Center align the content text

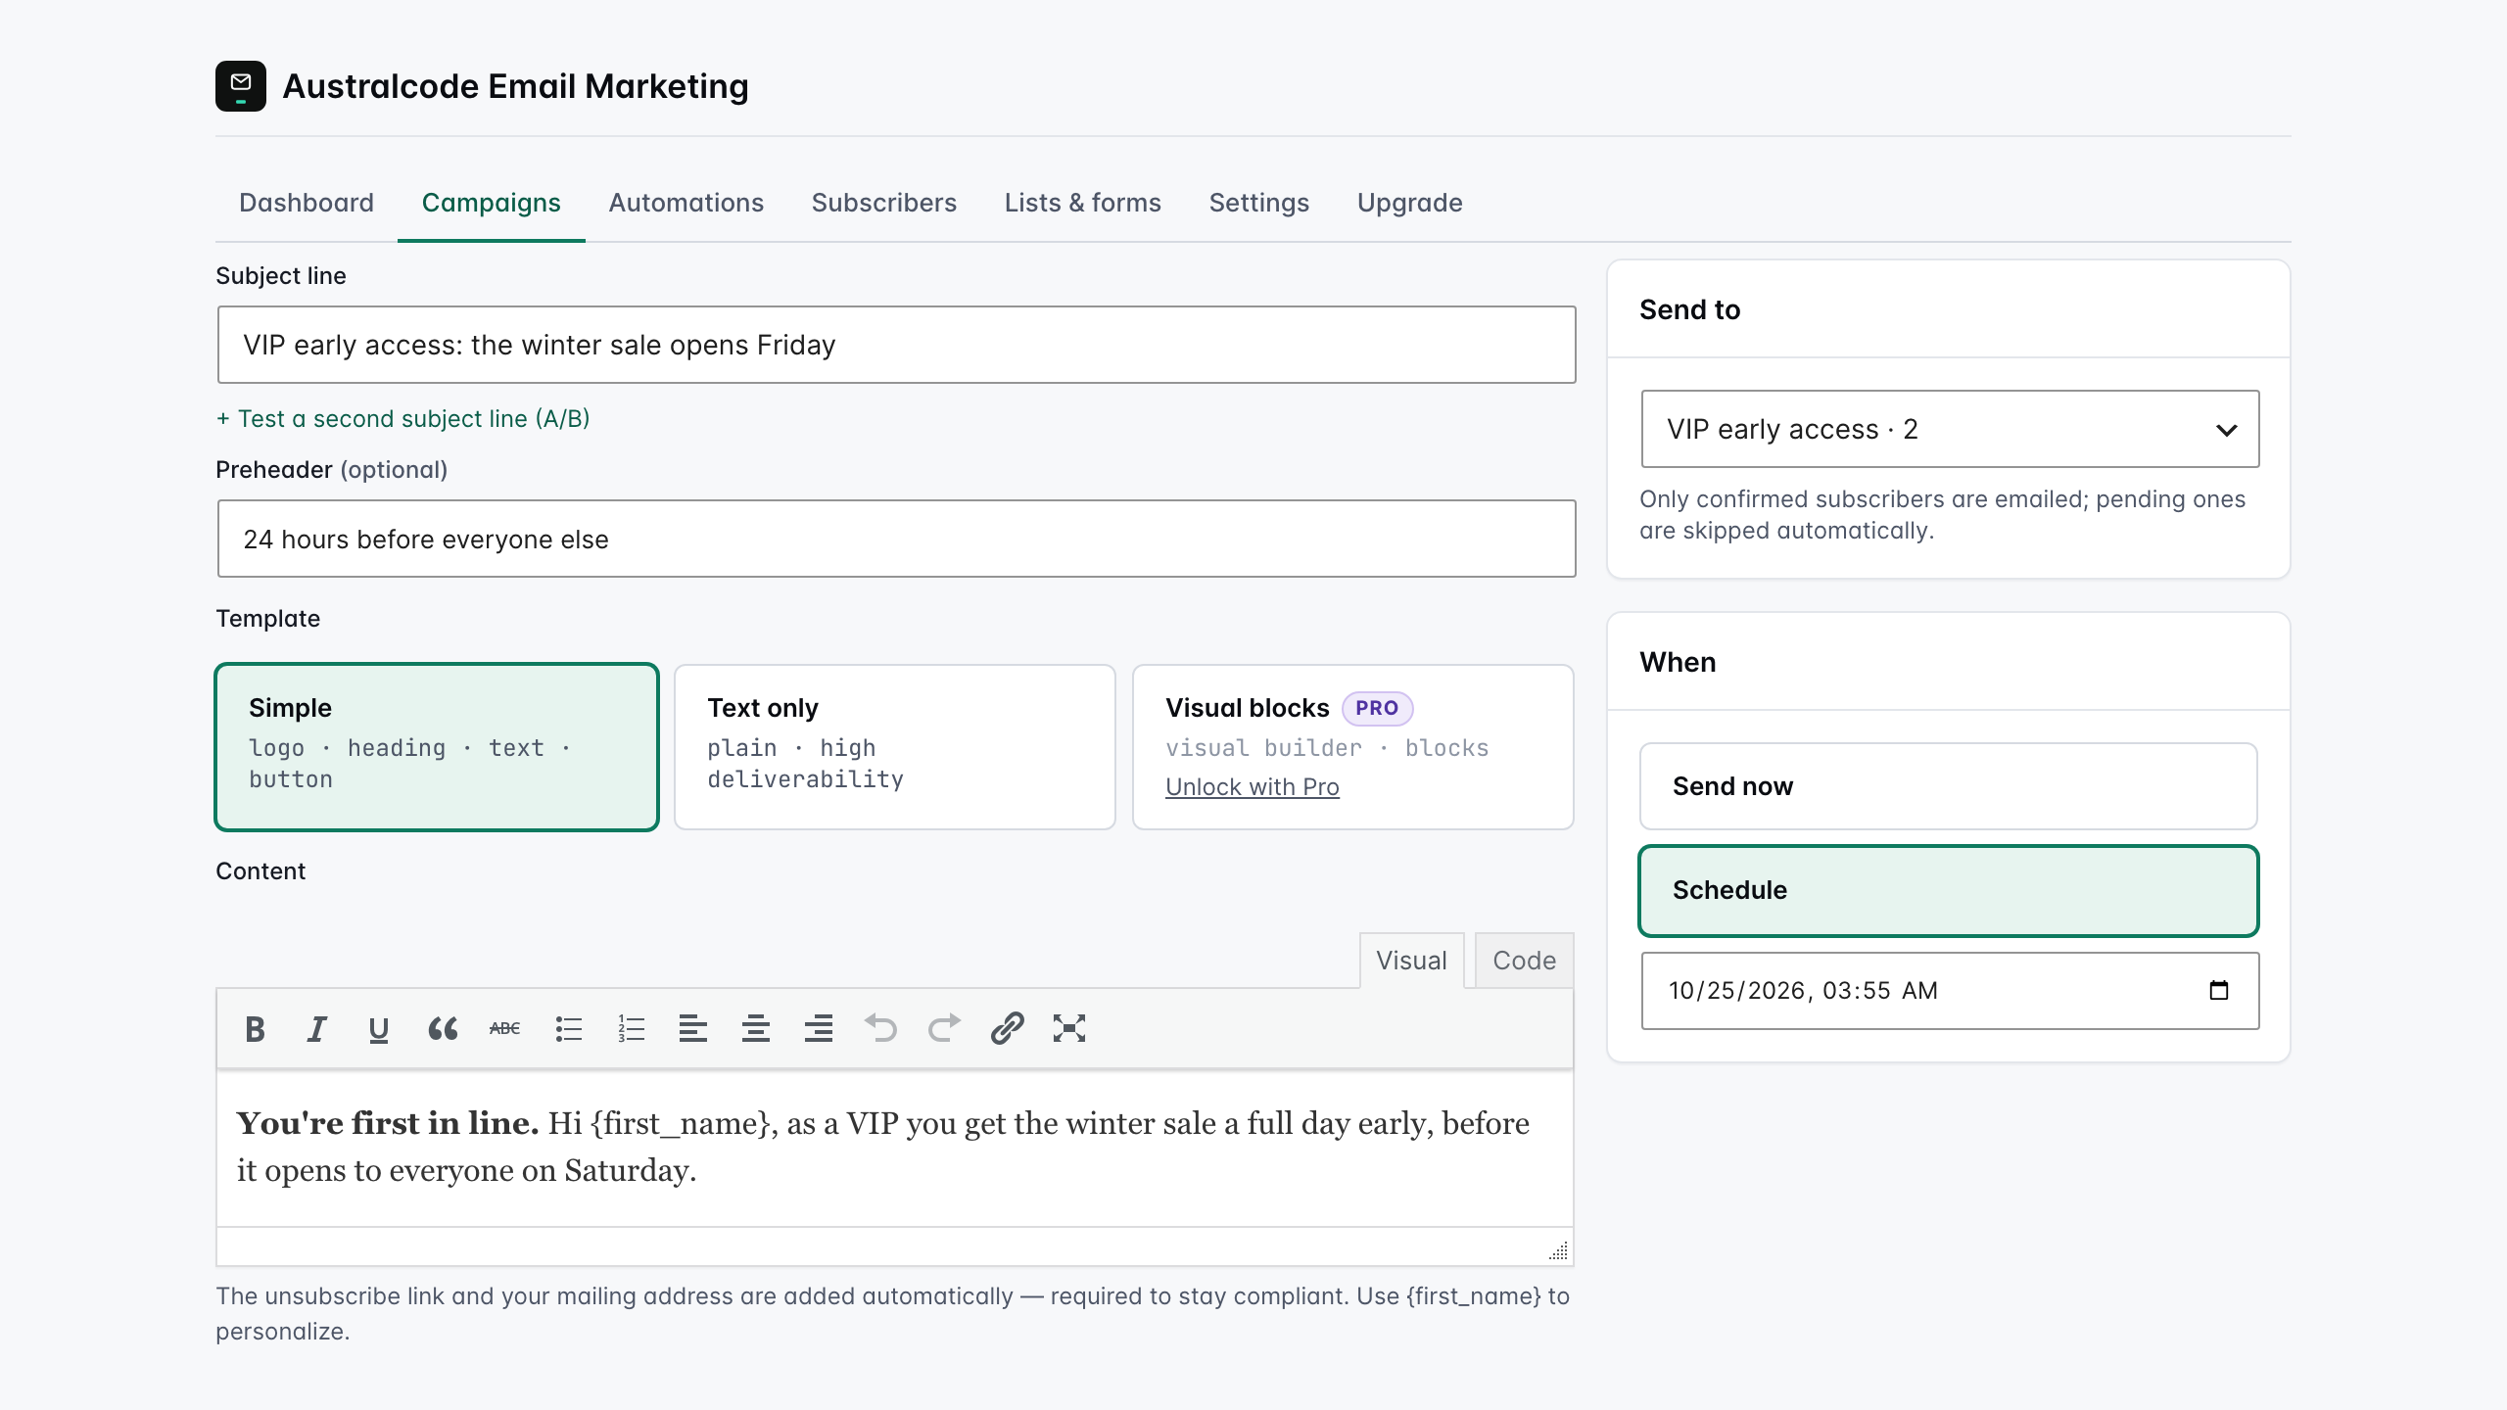(756, 1028)
